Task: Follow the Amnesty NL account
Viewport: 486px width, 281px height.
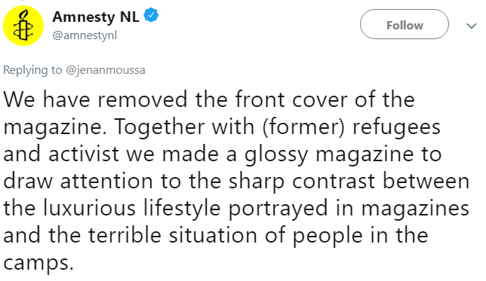Action: click(x=404, y=24)
